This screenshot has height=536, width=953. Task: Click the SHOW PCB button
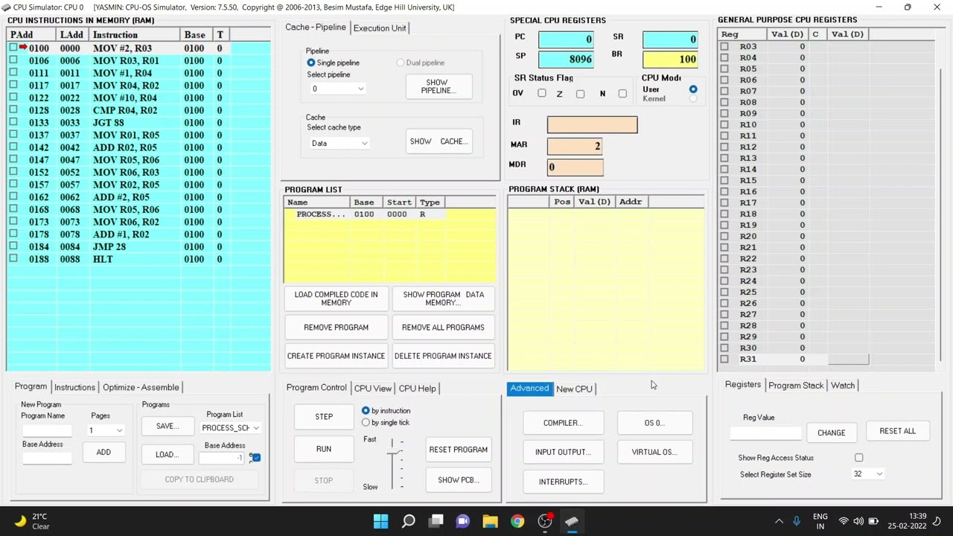[x=459, y=480]
